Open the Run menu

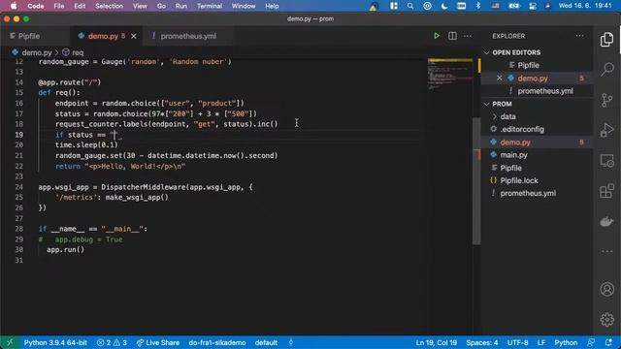click(x=181, y=6)
